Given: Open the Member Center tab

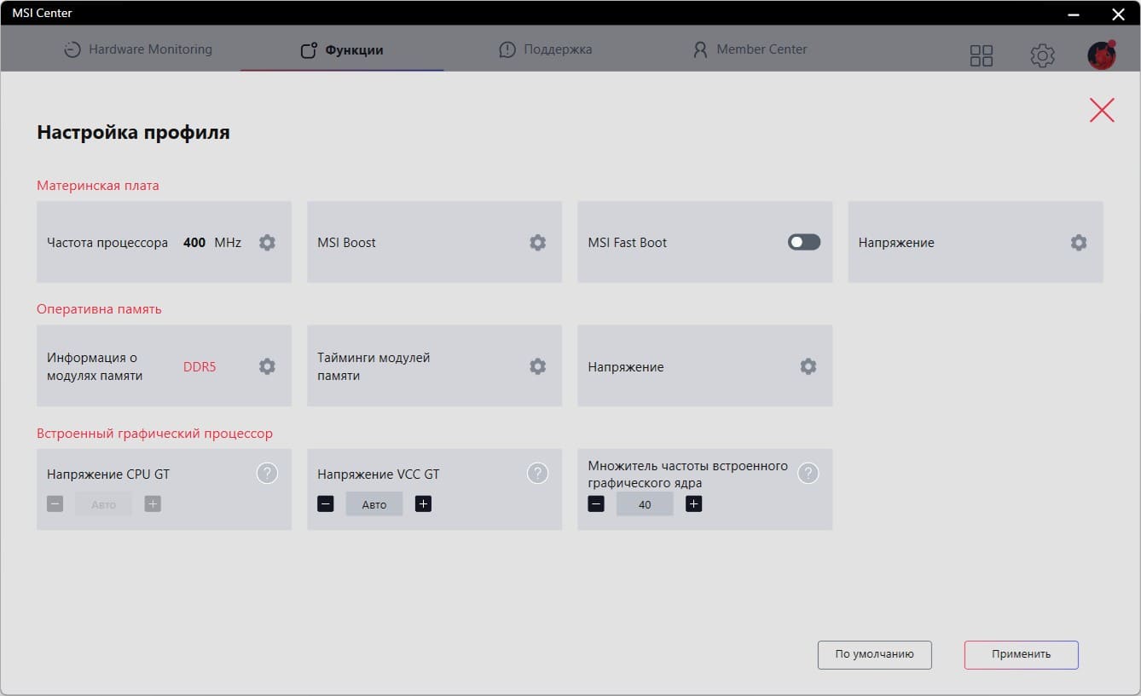Looking at the screenshot, I should point(750,49).
